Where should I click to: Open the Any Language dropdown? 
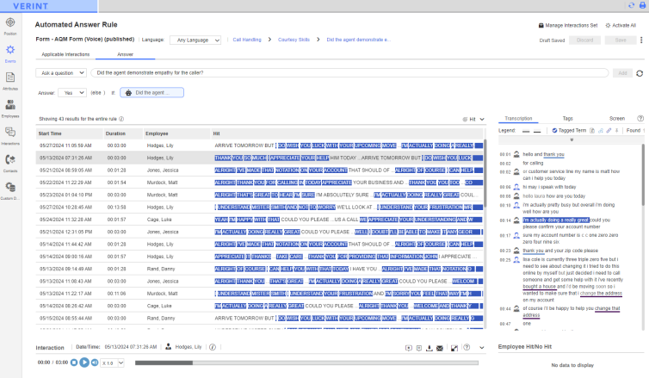[193, 40]
